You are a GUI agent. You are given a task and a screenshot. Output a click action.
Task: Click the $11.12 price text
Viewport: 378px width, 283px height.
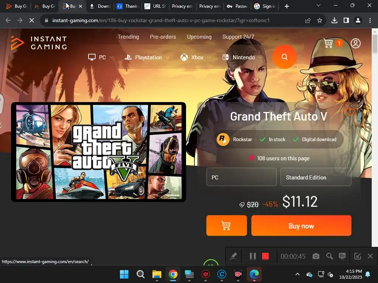[x=300, y=202]
